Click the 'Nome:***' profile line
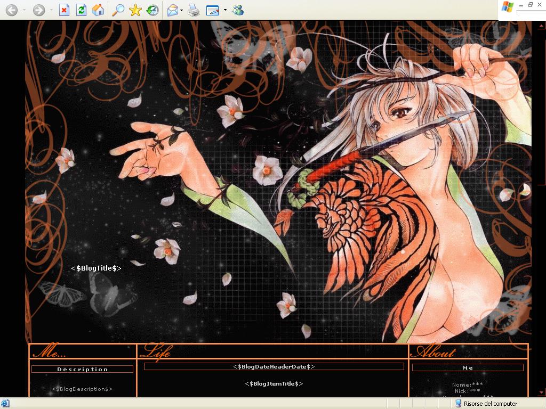Image resolution: width=546 pixels, height=409 pixels. click(x=467, y=385)
